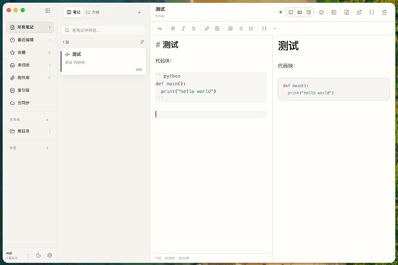
Task: Click the 1 篇 note count label
Action: [x=66, y=42]
